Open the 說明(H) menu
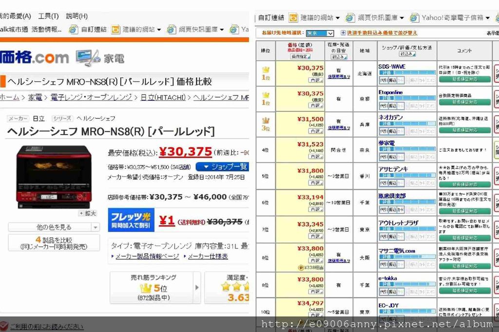The image size is (499, 332). coord(77,16)
